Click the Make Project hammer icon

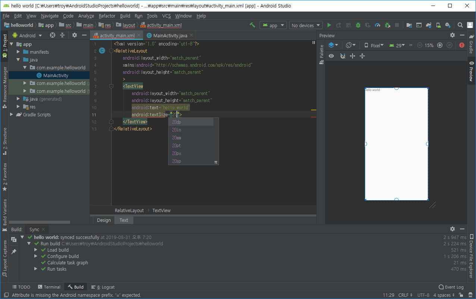click(x=253, y=25)
